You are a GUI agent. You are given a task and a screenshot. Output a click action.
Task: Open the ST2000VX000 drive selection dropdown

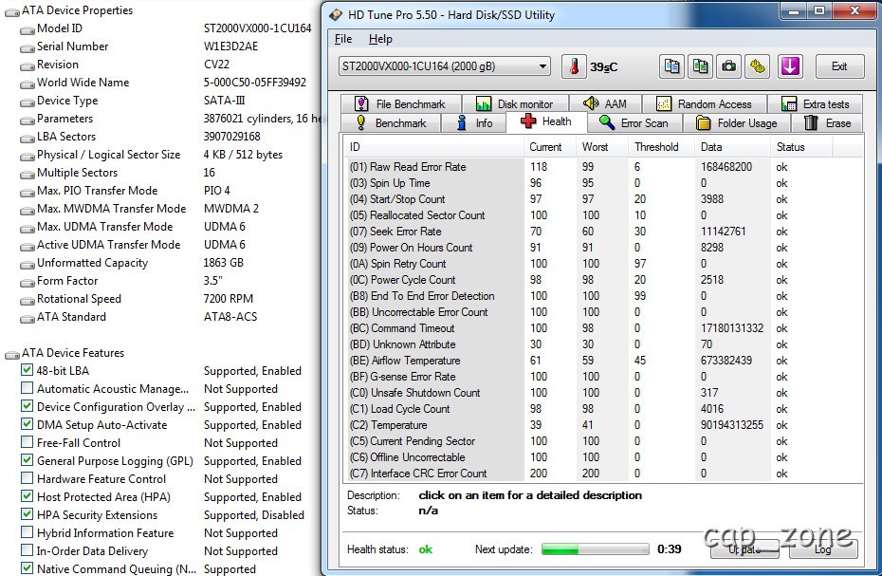[x=445, y=66]
